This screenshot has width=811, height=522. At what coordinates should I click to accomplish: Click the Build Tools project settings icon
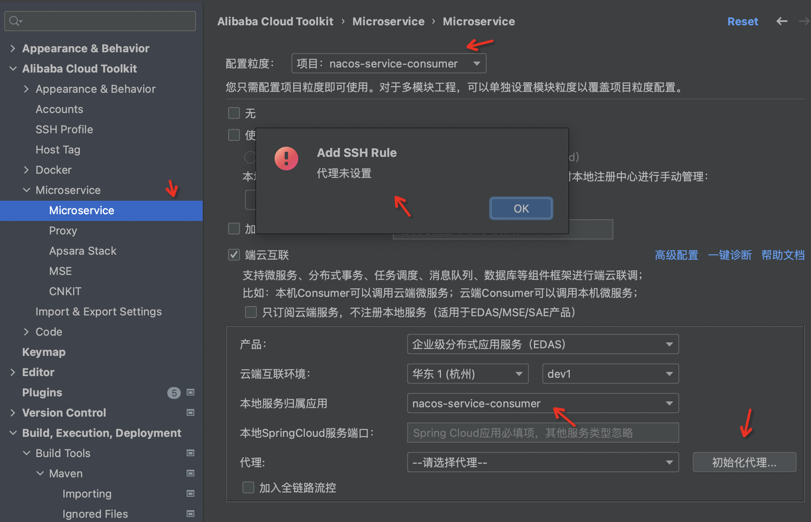(191, 453)
